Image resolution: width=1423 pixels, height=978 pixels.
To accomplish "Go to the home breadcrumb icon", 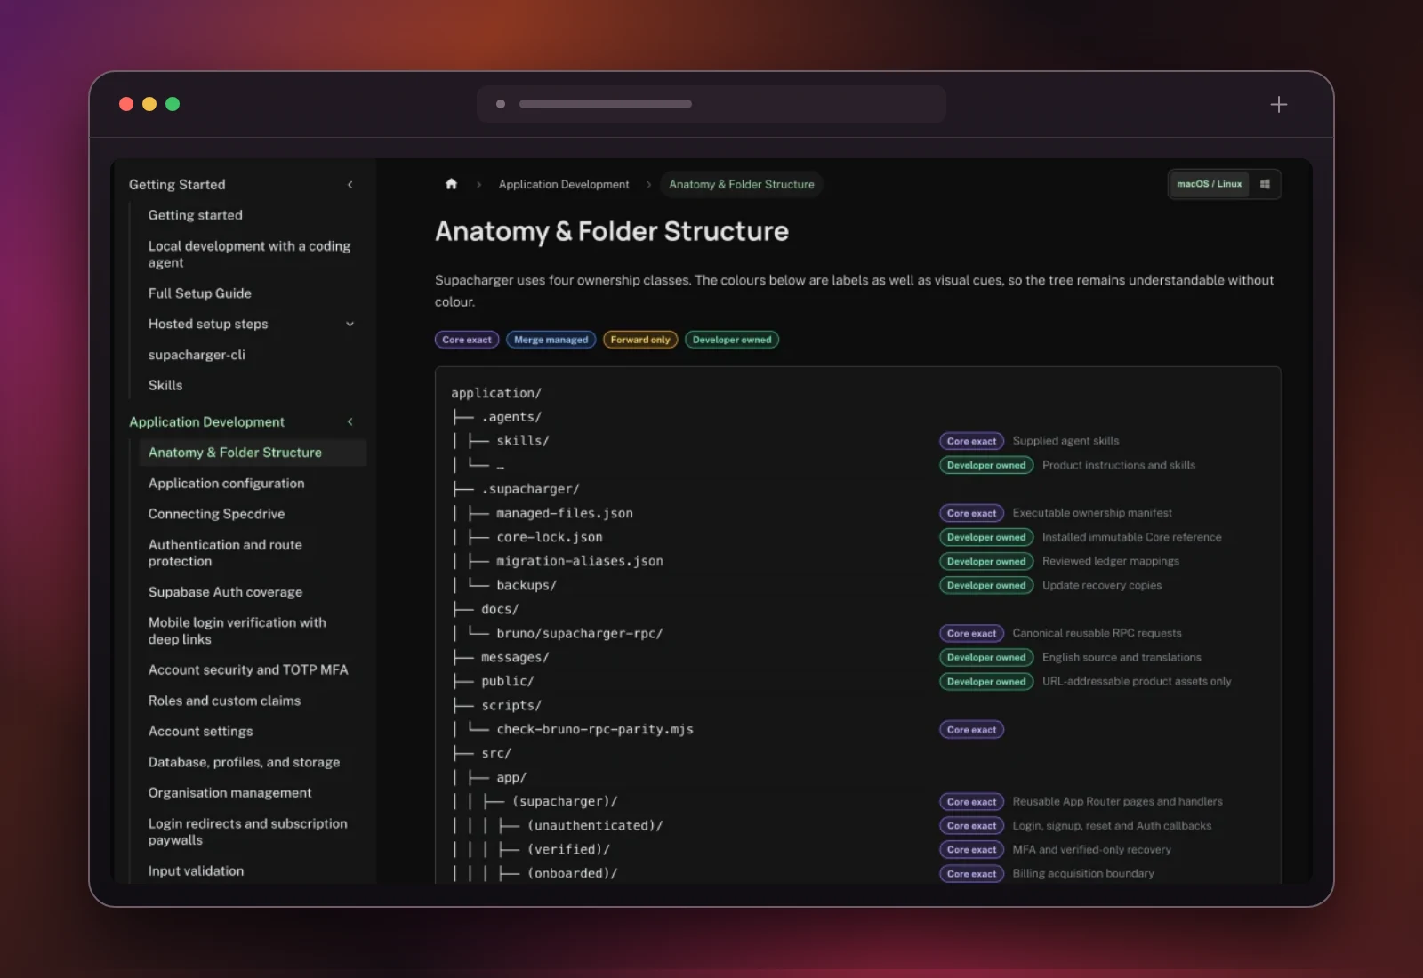I will 451,184.
